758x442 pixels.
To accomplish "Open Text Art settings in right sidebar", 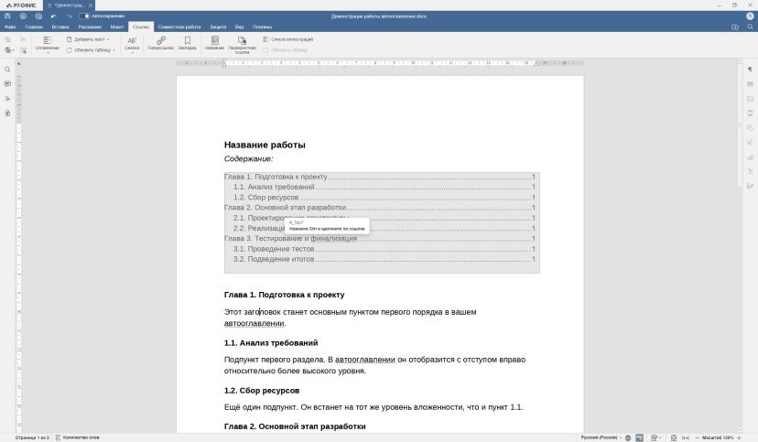I will (x=750, y=171).
